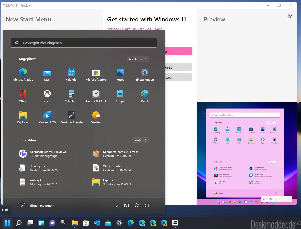Image resolution: width=301 pixels, height=229 pixels.
Task: Click the Start menu preview thumbnail
Action: coord(247,153)
